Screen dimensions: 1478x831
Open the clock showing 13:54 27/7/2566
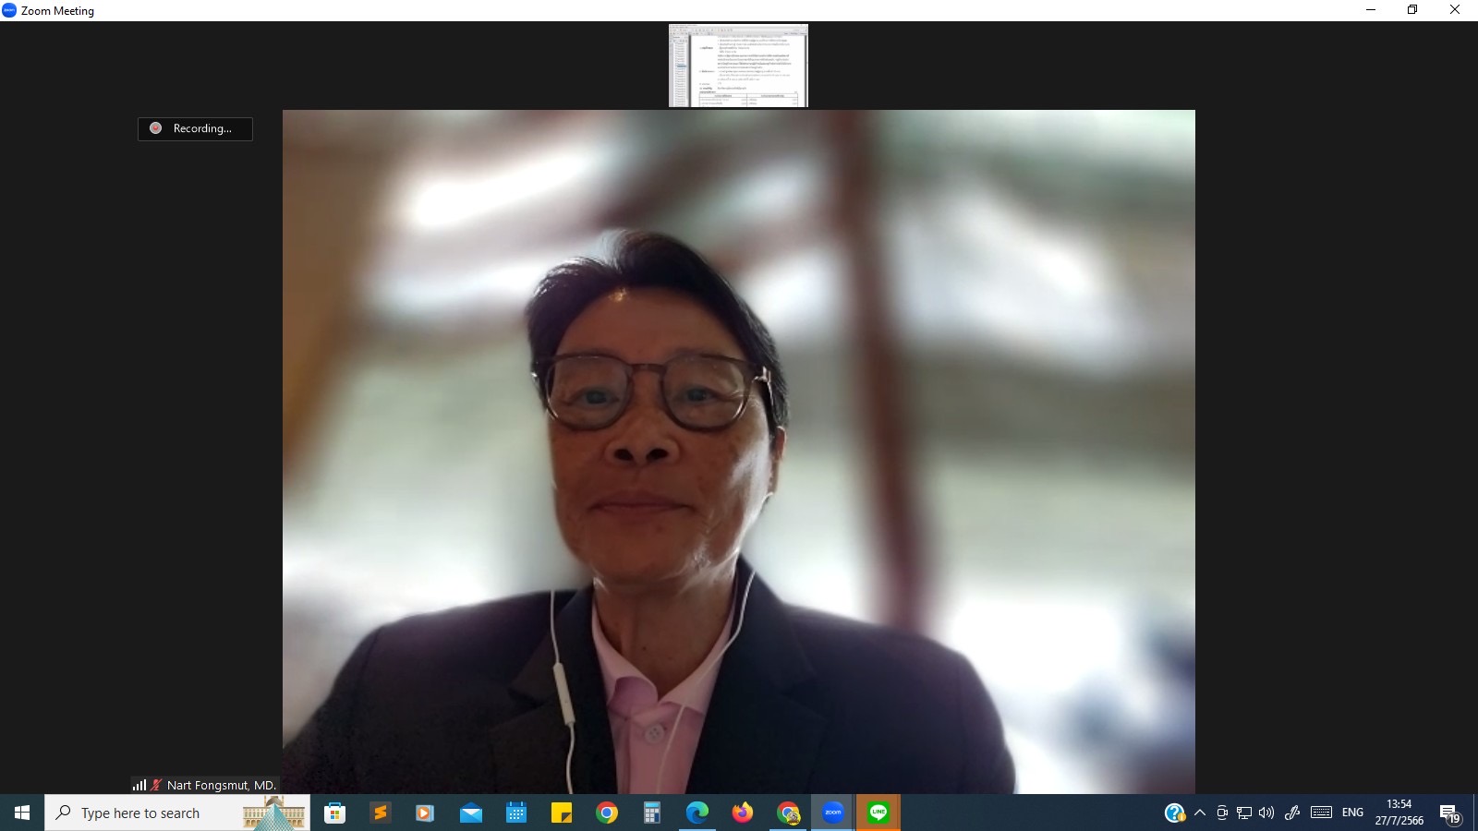point(1399,813)
